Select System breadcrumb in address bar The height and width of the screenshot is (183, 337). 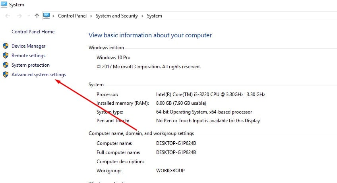click(x=154, y=16)
